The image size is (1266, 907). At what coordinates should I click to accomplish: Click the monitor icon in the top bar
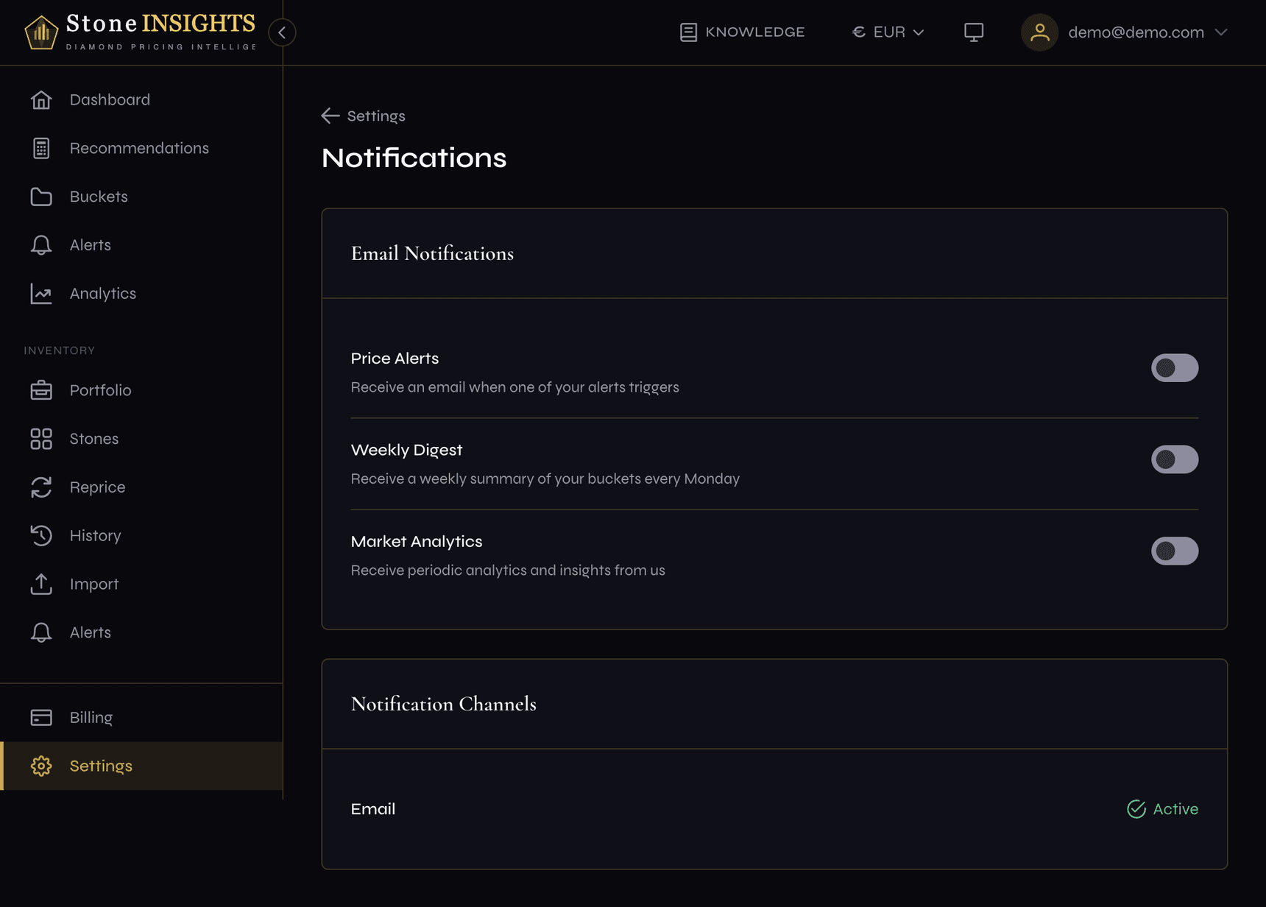click(974, 32)
